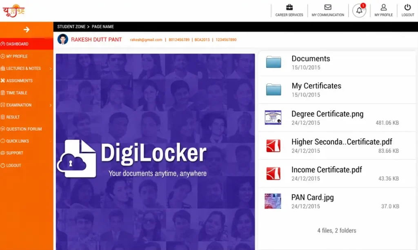Screen dimensions: 418x250
Task: Collapse sidebar using the arrow icon
Action: (x=27, y=29)
